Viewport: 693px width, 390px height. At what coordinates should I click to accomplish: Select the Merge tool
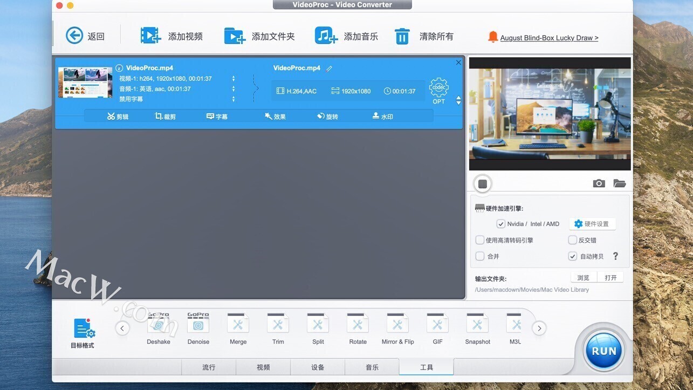[x=238, y=329]
